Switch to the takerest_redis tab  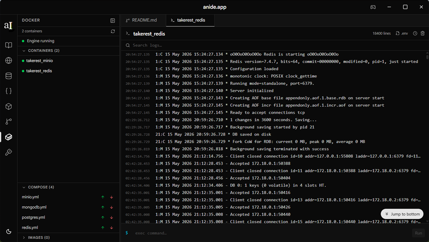pyautogui.click(x=190, y=20)
